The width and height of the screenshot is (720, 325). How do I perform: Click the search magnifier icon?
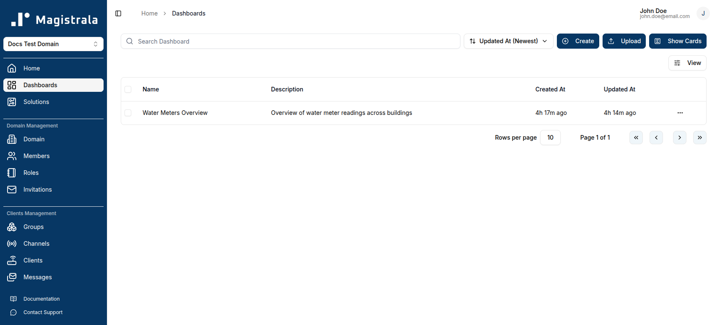coord(130,41)
